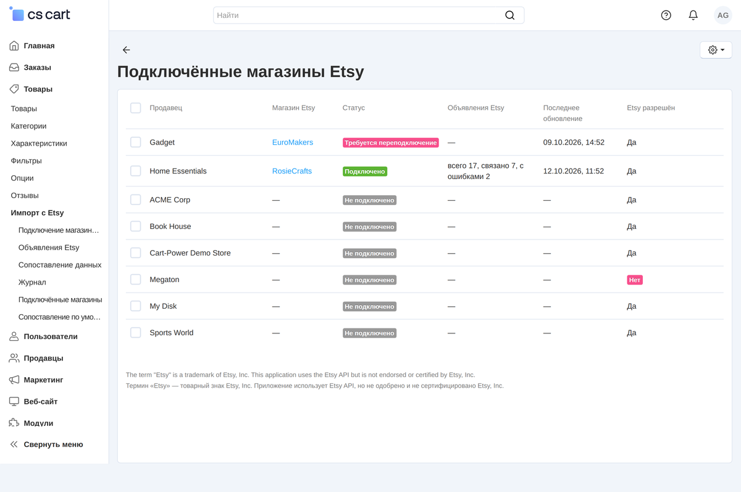
Task: Click the search magnifier icon
Action: click(509, 15)
